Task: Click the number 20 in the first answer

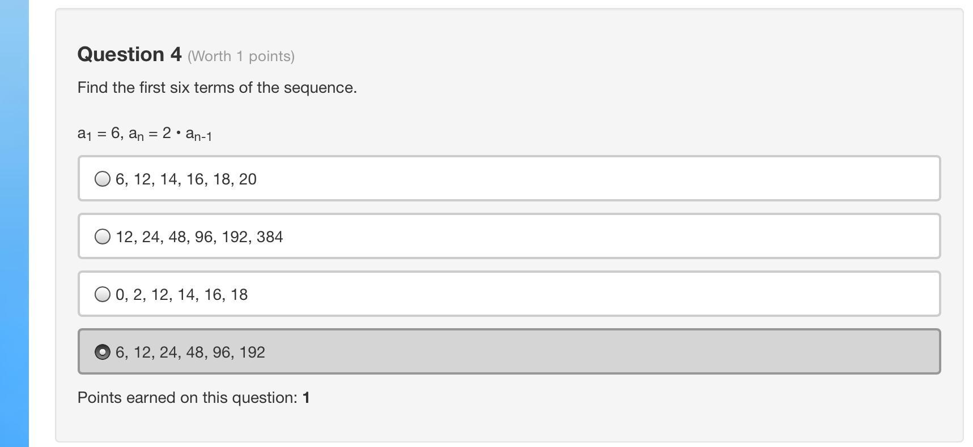Action: tap(248, 179)
